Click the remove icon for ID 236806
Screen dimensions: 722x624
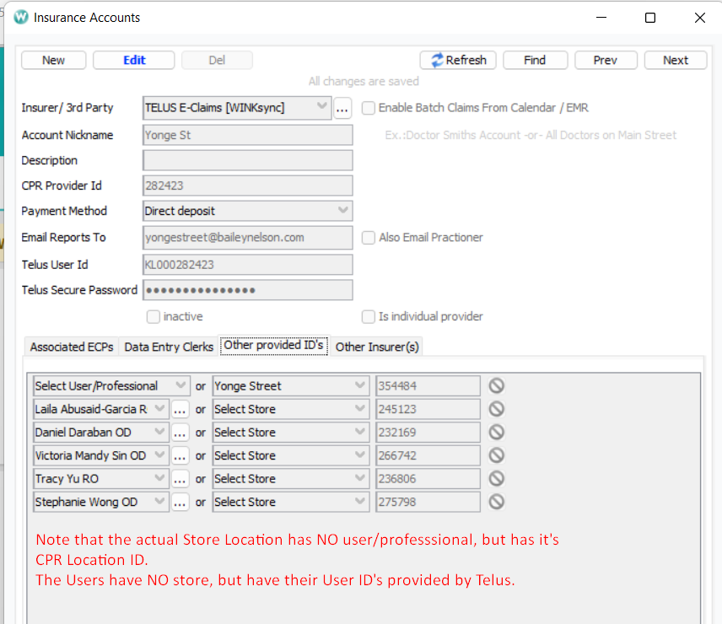pos(496,479)
